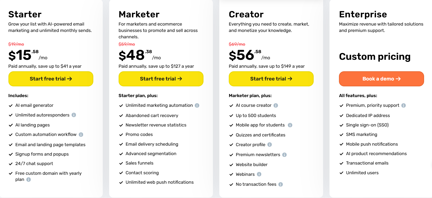The height and width of the screenshot is (198, 432).
Task: Start free trial for the Starter plan
Action: click(x=51, y=79)
